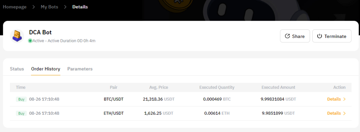Open Details link for BTC/USDT order
Image resolution: width=360 pixels, height=132 pixels.
pyautogui.click(x=334, y=99)
